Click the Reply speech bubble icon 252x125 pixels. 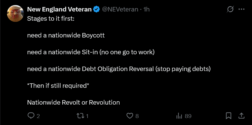[31, 115]
